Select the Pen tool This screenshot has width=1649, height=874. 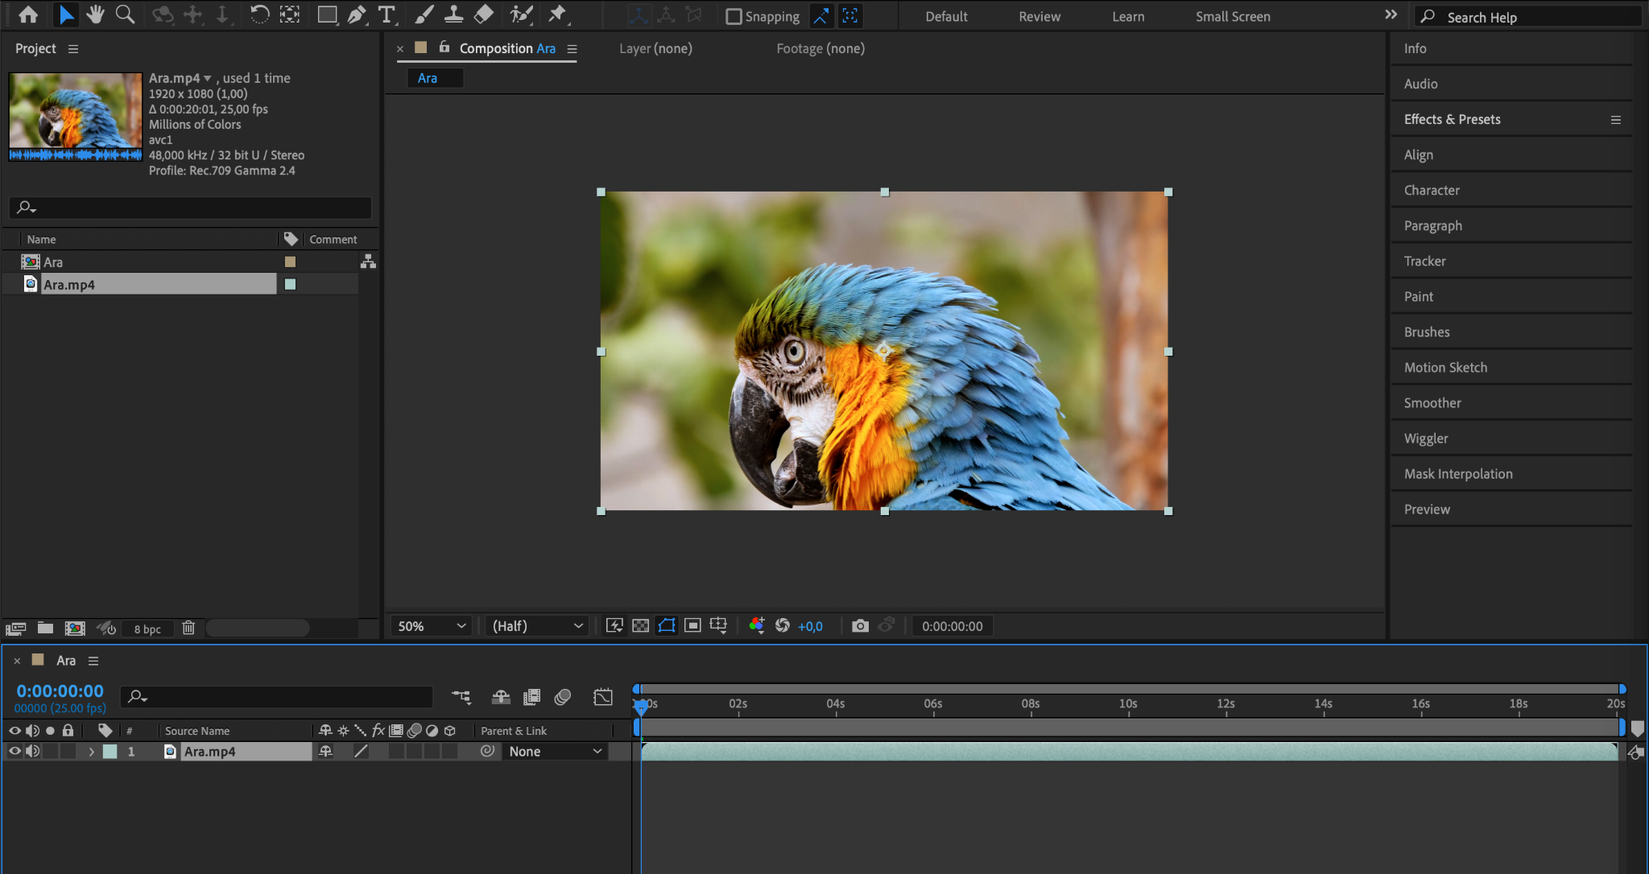pos(357,14)
